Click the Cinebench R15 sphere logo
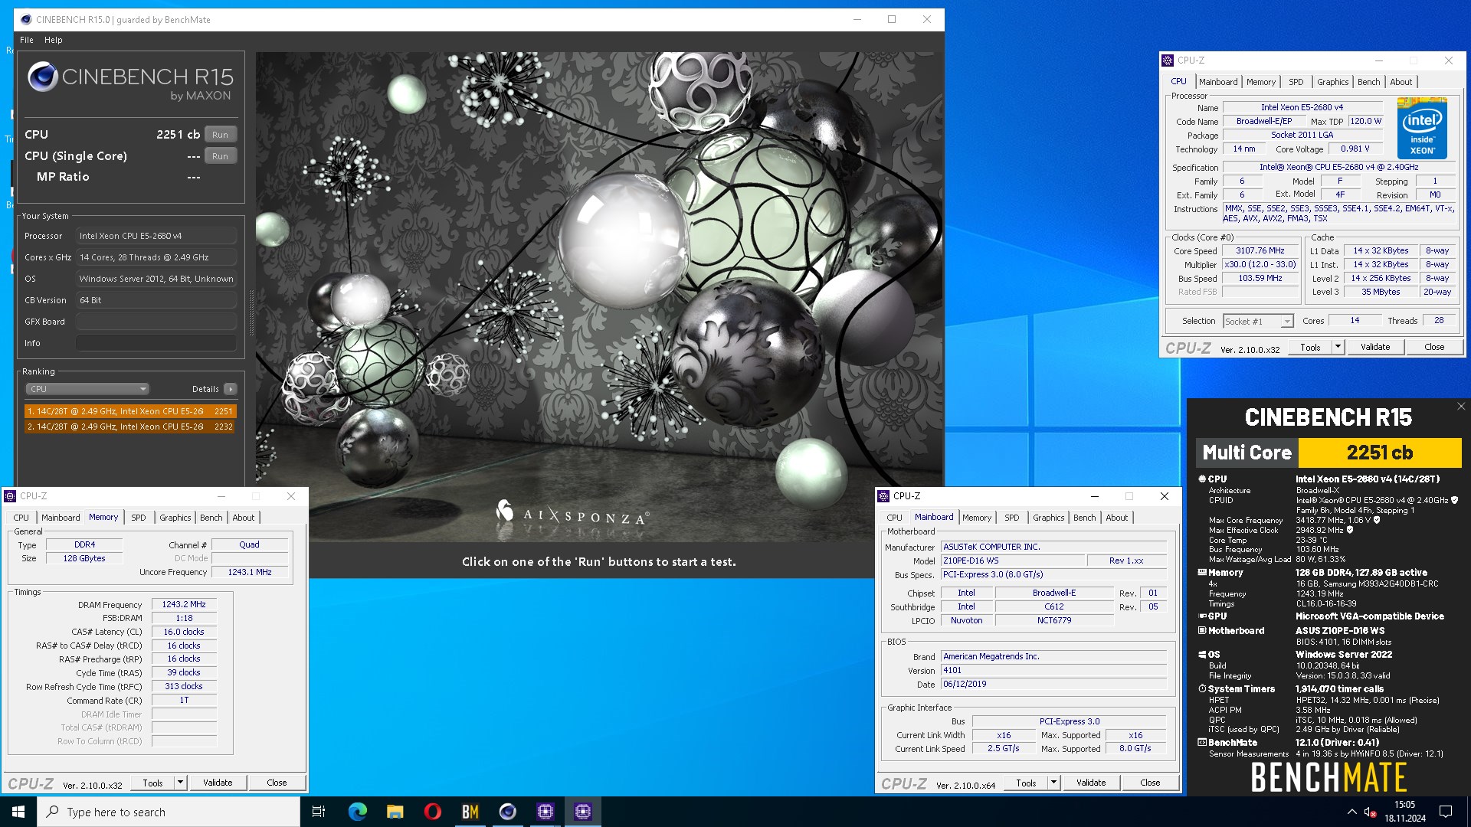This screenshot has height=827, width=1471. [42, 77]
